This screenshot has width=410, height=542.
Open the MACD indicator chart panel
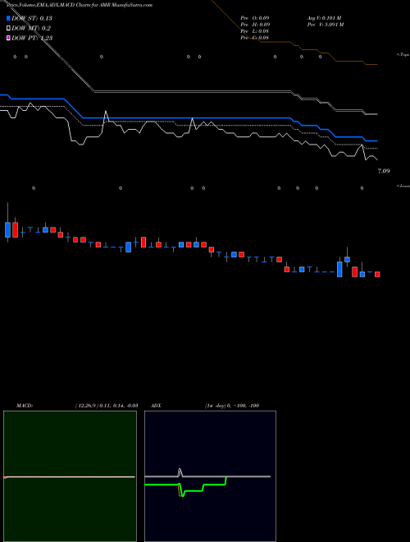click(70, 476)
